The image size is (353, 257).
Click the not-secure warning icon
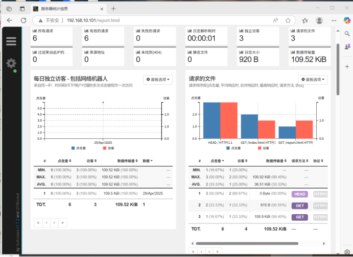(40, 21)
